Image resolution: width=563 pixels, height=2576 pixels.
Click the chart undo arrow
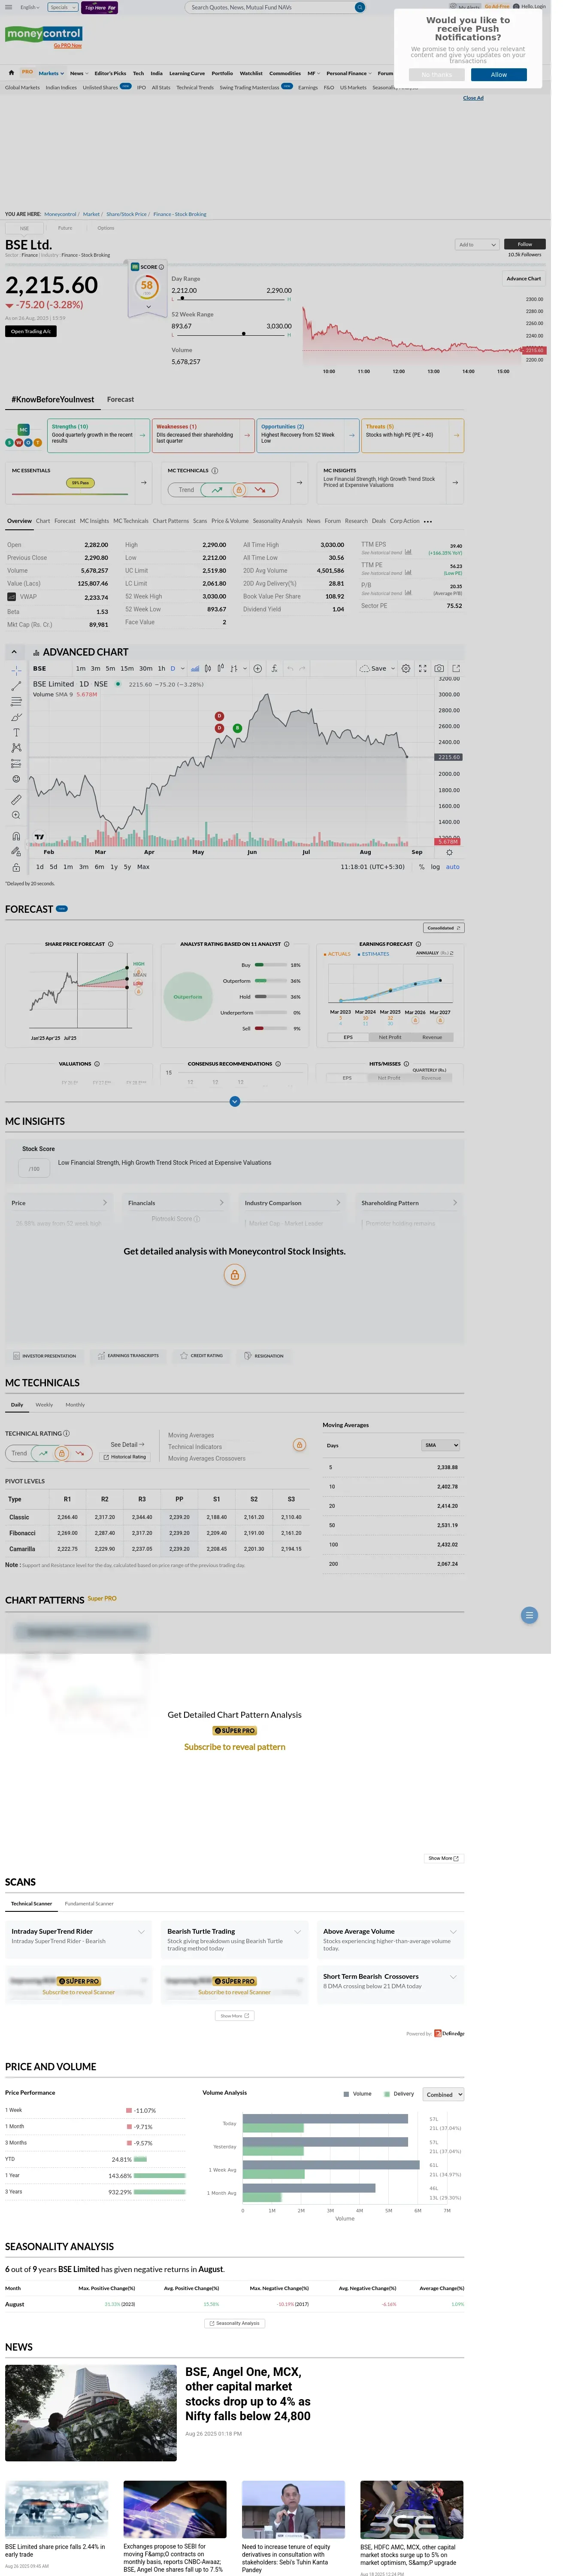(290, 668)
